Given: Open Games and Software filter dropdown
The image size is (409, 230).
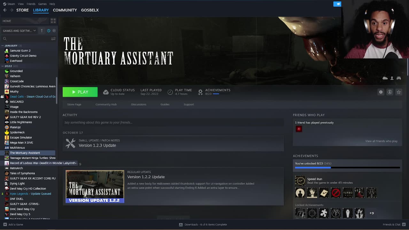Looking at the screenshot, I should pos(19,31).
